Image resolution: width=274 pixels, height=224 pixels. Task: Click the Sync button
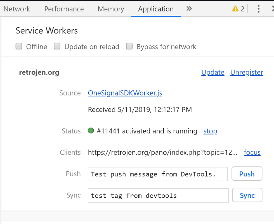pos(247,195)
